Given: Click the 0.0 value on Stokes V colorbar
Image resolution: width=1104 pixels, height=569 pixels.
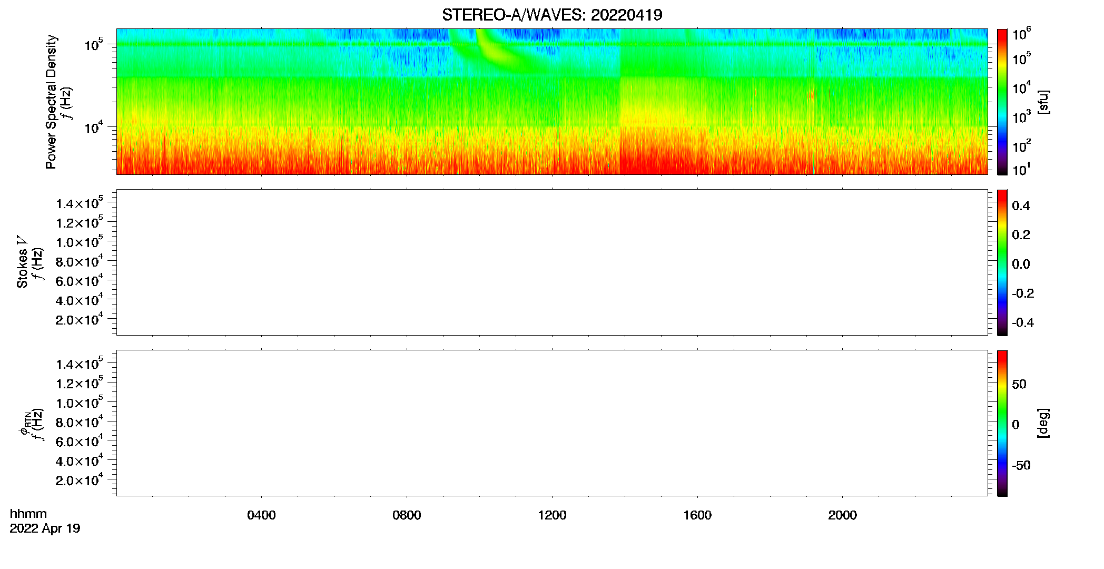Looking at the screenshot, I should pyautogui.click(x=1021, y=264).
